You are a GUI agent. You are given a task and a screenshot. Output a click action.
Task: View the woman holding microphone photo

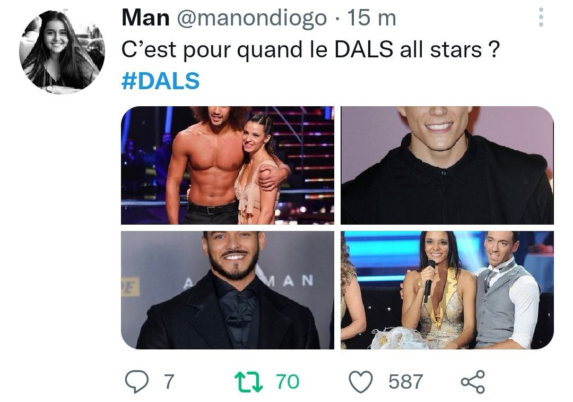click(447, 290)
